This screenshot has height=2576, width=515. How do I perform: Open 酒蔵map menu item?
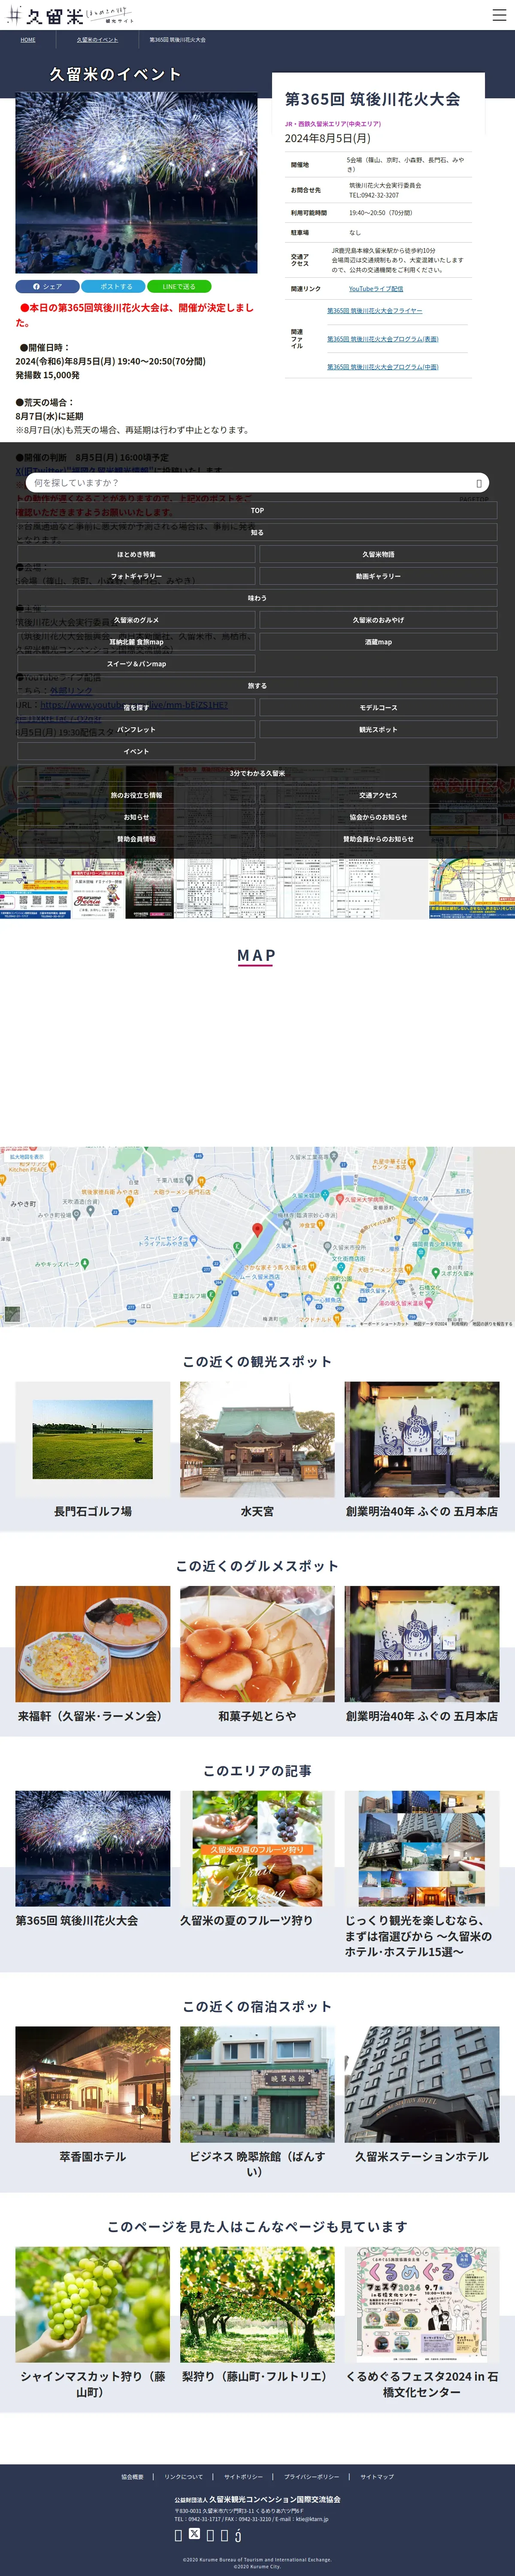378,642
